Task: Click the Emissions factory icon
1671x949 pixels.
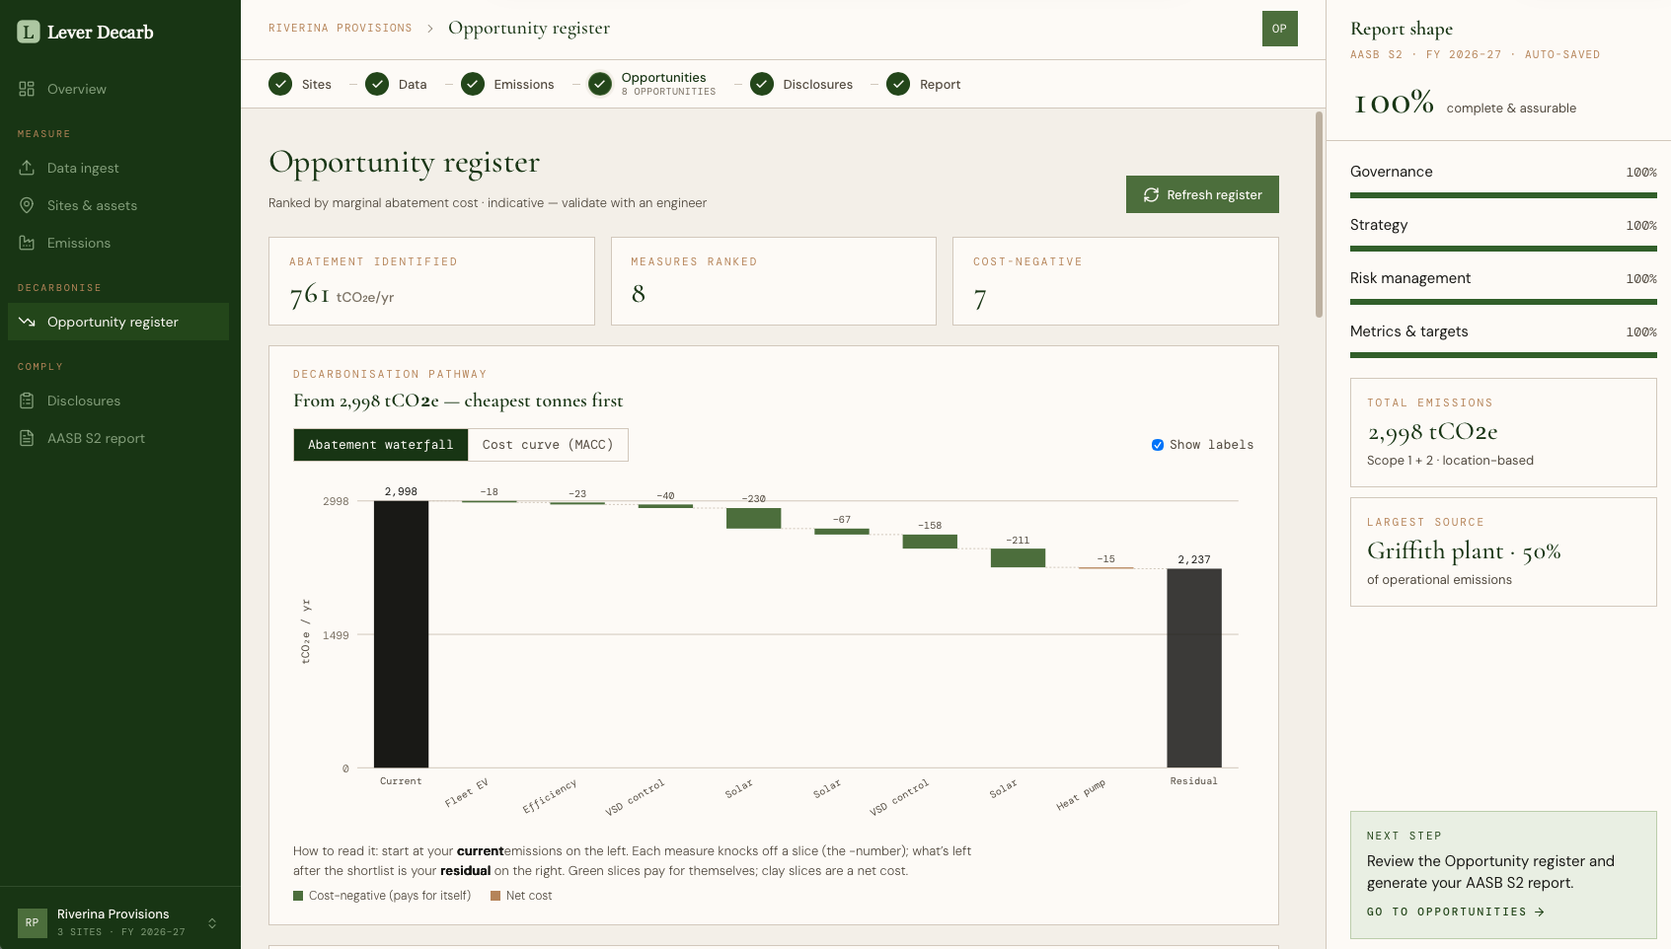Action: (x=27, y=243)
